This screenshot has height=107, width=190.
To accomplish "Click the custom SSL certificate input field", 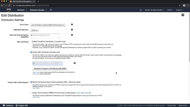I will click(x=48, y=63).
